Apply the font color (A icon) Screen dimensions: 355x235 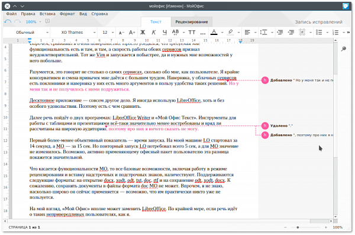point(214,32)
